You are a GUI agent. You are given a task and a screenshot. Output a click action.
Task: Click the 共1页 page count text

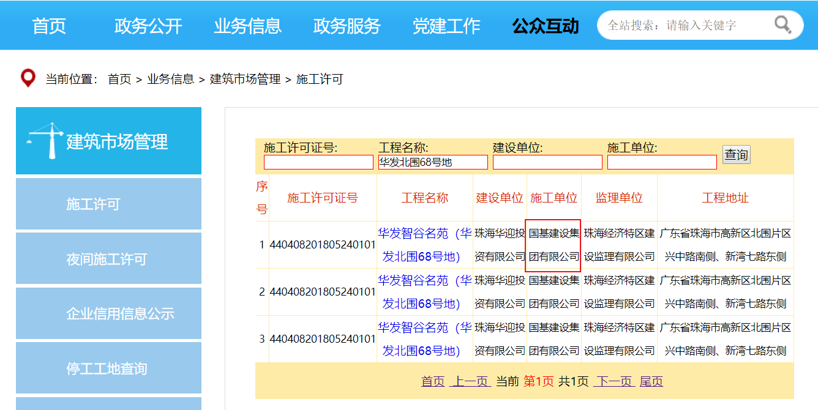574,381
